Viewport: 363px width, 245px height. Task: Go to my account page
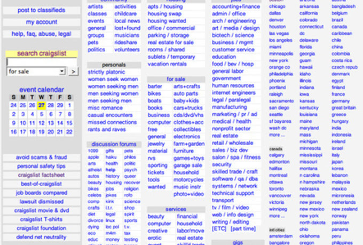click(x=42, y=22)
